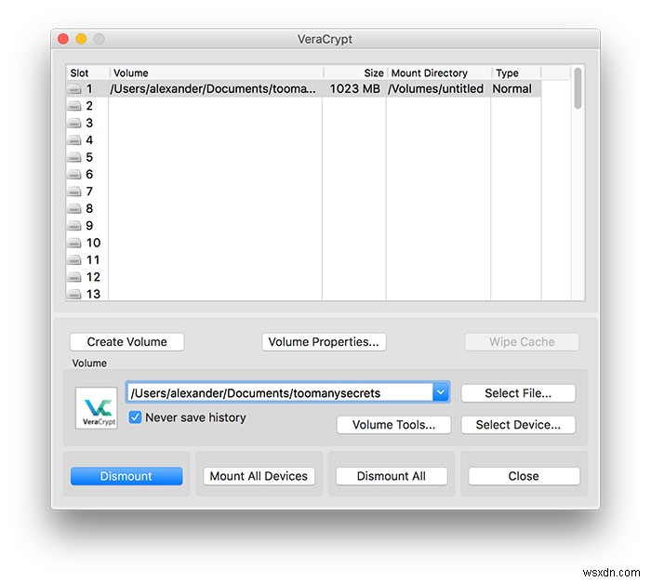This screenshot has height=582, width=651.
Task: Click the Close button at bottom right
Action: [524, 476]
